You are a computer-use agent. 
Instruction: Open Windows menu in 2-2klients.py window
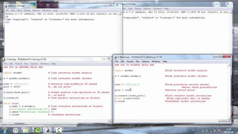click(156, 61)
